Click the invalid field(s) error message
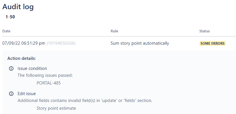Viewport: 236px width, 114px height. pyautogui.click(x=85, y=101)
